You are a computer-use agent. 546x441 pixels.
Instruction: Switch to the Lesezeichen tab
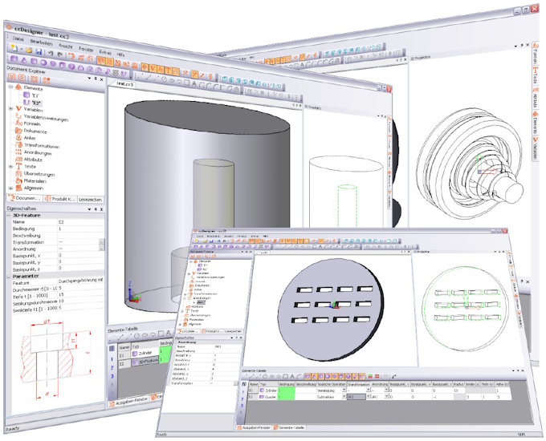pyautogui.click(x=89, y=199)
